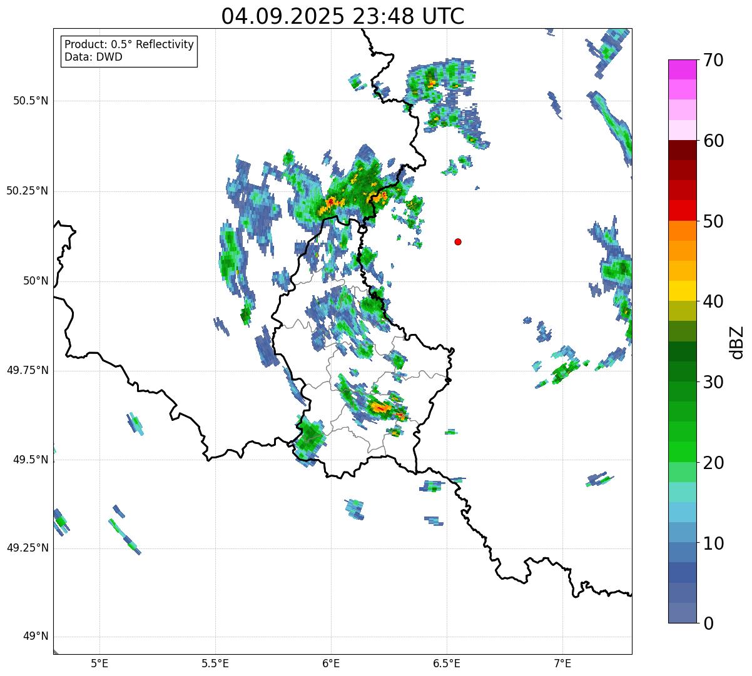Click the colorbar tick label "60"
The width and height of the screenshot is (752, 676).
click(x=713, y=141)
